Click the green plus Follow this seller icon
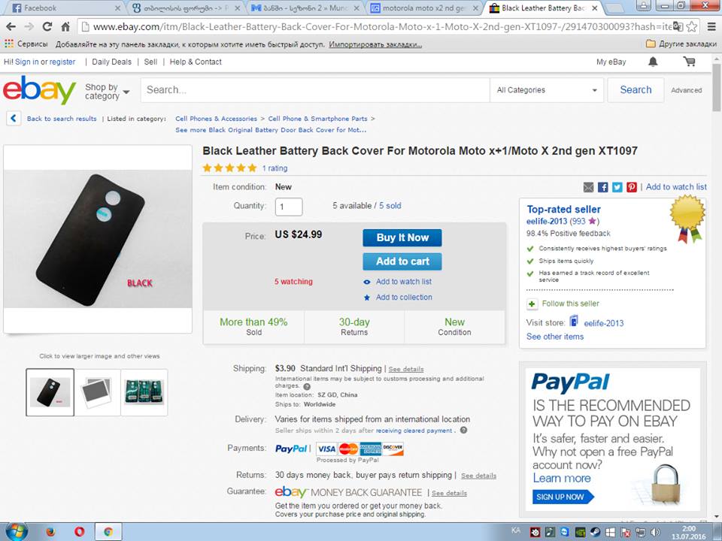 point(532,304)
